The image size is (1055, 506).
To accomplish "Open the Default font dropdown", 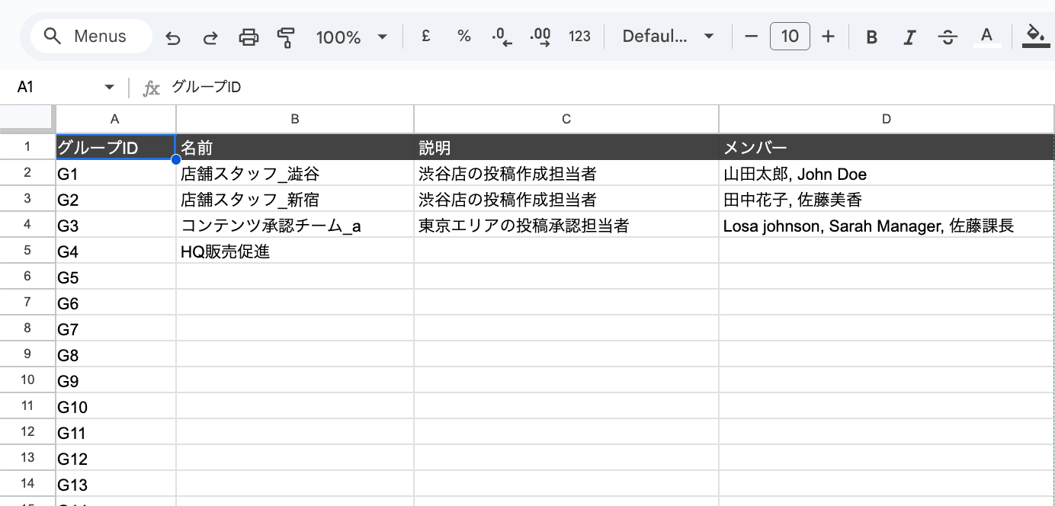I will coord(669,37).
